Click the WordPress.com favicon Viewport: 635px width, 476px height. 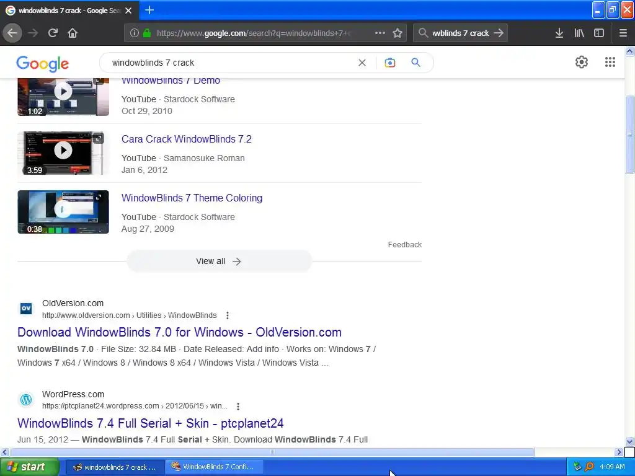pos(26,400)
